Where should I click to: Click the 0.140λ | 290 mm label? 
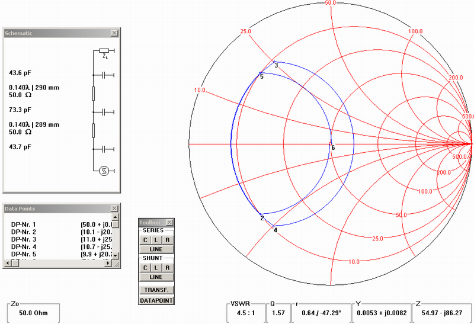coord(34,88)
